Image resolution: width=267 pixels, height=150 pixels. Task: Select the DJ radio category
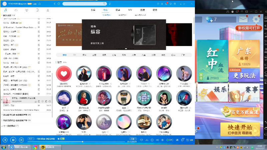[74, 55]
